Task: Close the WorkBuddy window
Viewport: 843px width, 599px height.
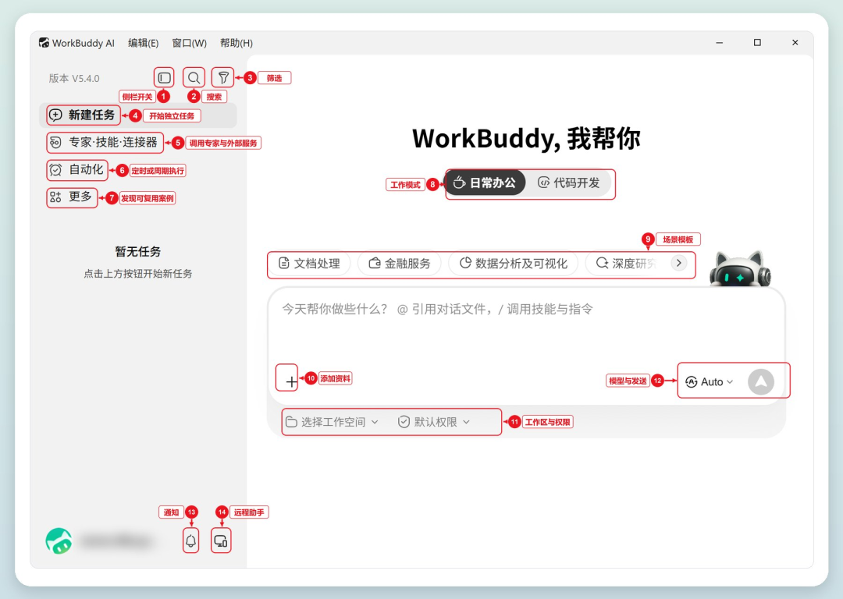Action: click(x=795, y=42)
